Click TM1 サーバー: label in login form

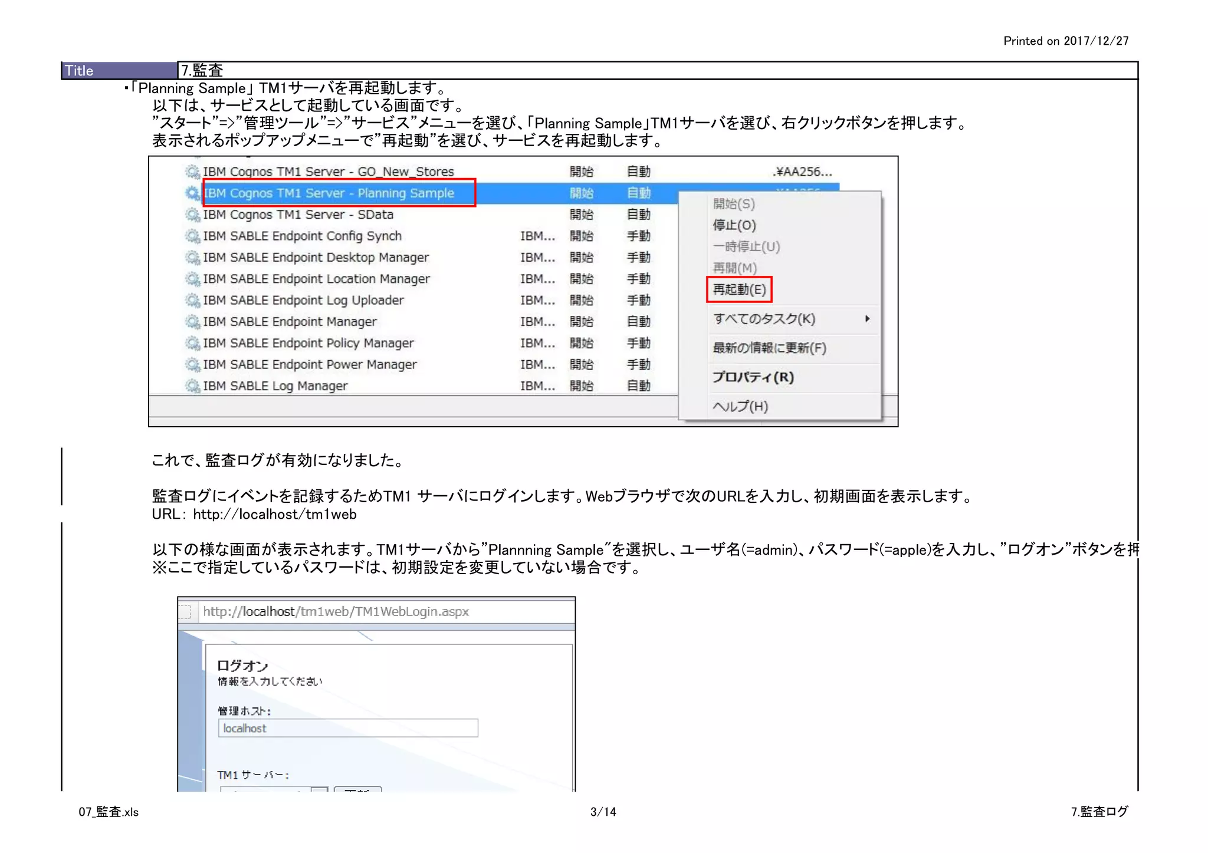pyautogui.click(x=253, y=775)
